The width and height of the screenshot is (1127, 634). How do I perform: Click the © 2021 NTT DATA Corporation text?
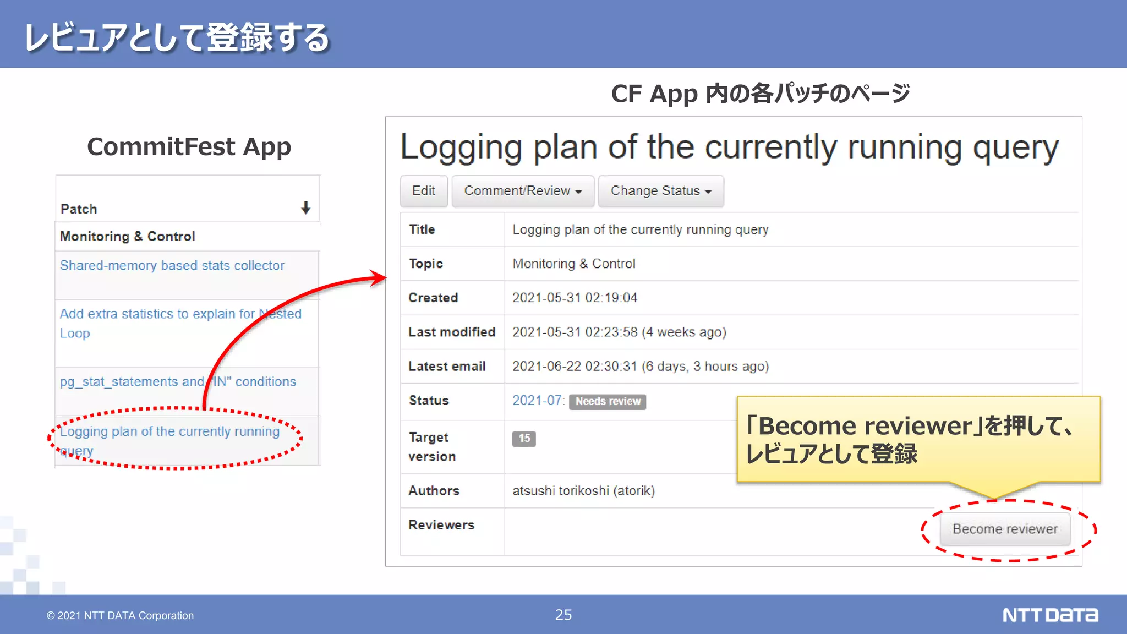120,615
